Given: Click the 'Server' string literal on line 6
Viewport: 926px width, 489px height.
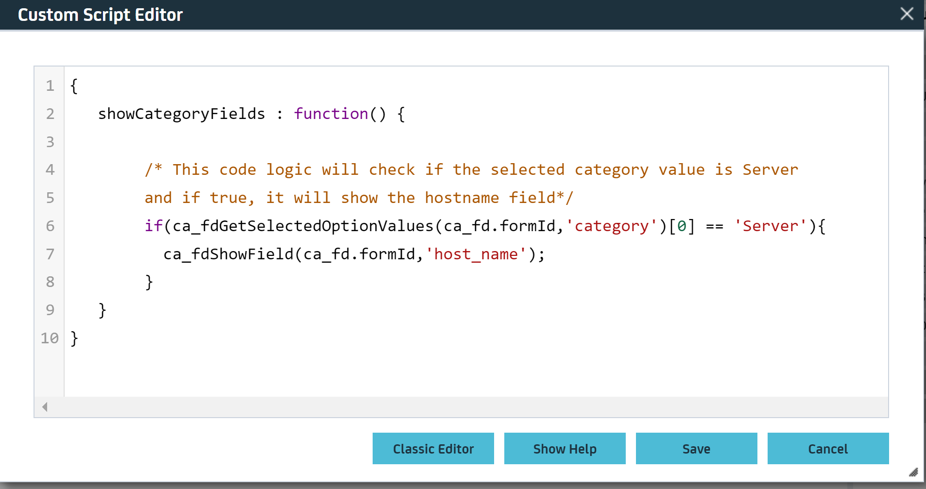Looking at the screenshot, I should 770,226.
